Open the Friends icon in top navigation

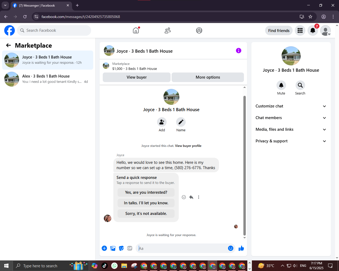(168, 30)
